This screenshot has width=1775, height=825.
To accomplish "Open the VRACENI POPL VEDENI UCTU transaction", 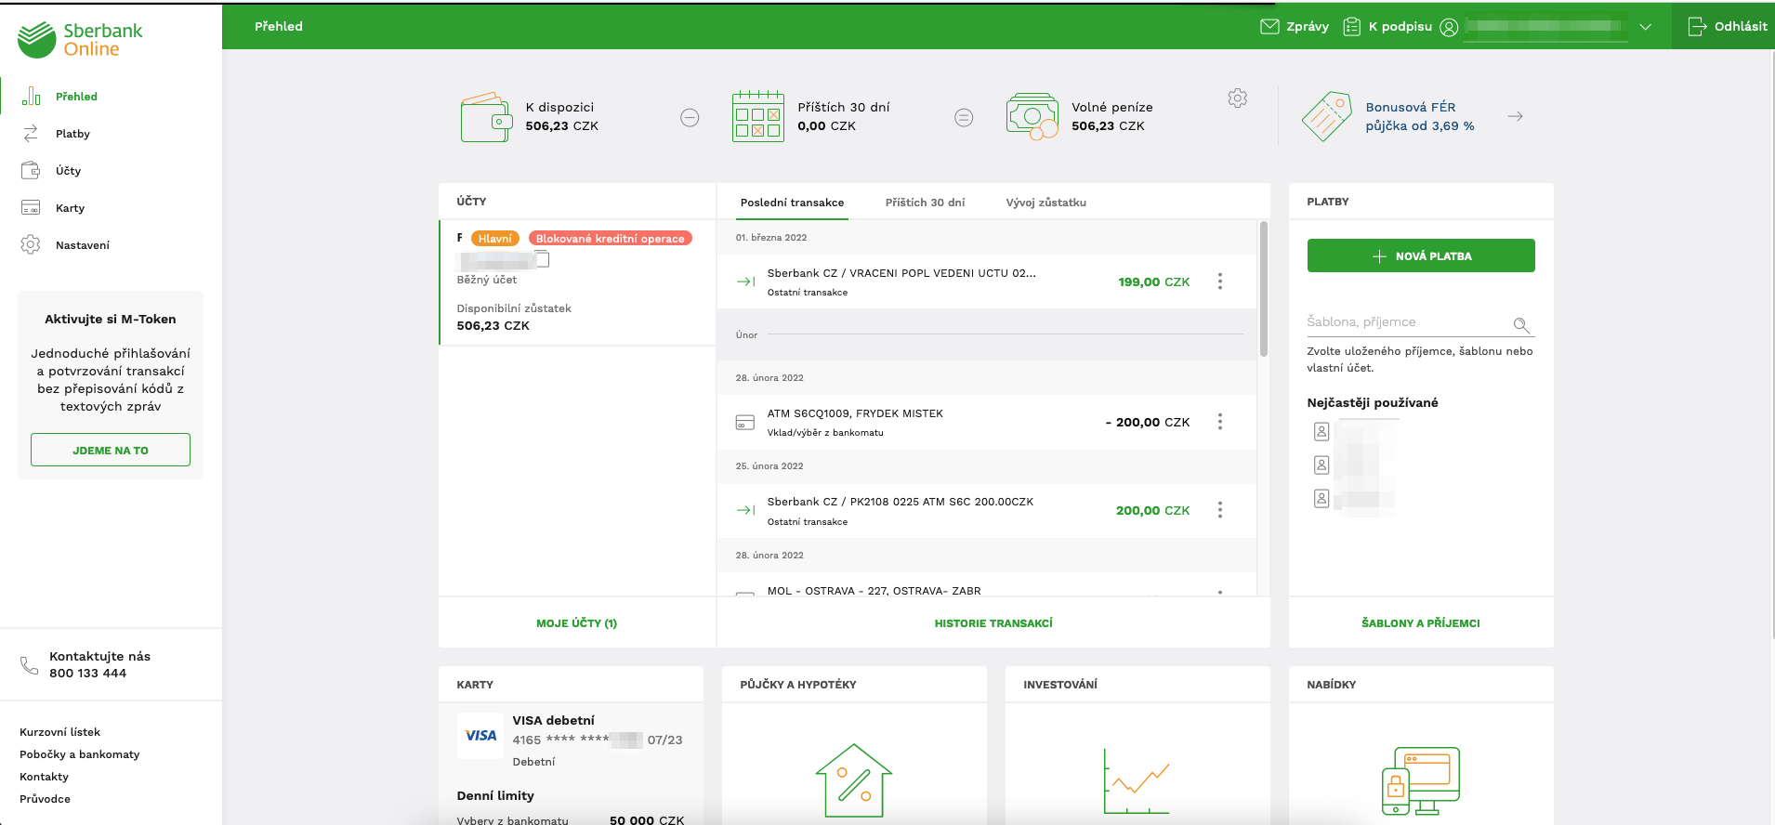I will click(987, 282).
